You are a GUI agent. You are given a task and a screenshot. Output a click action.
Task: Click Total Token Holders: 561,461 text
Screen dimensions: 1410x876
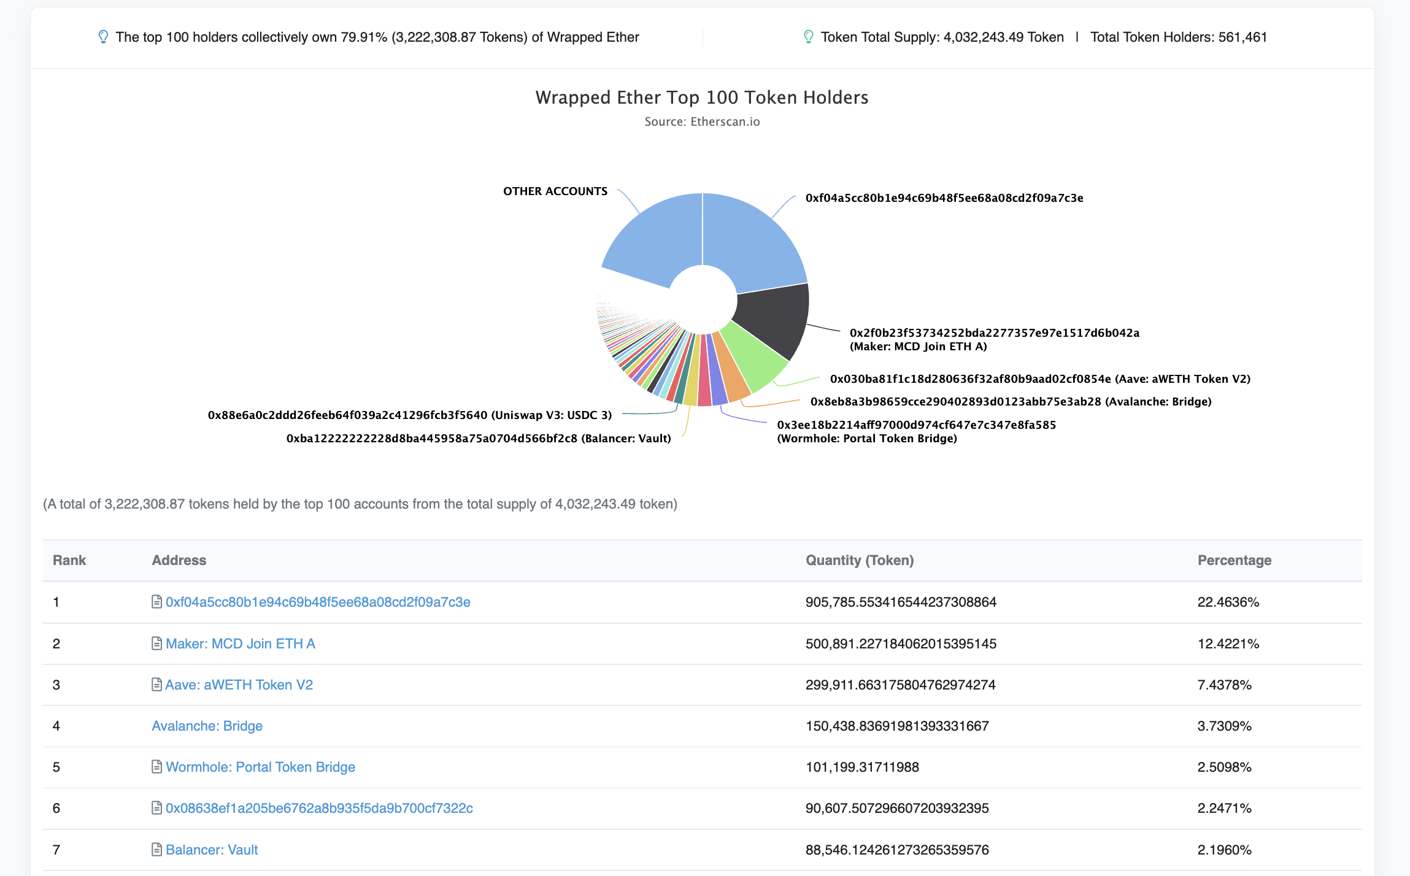1179,37
